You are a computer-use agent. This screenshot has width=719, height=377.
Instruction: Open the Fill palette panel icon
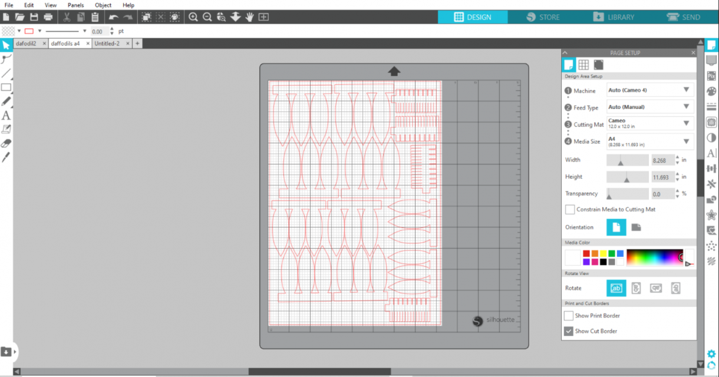point(711,91)
